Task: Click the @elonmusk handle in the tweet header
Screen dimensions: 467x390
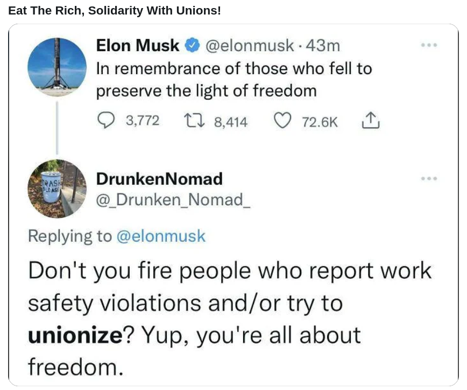Action: tap(249, 46)
